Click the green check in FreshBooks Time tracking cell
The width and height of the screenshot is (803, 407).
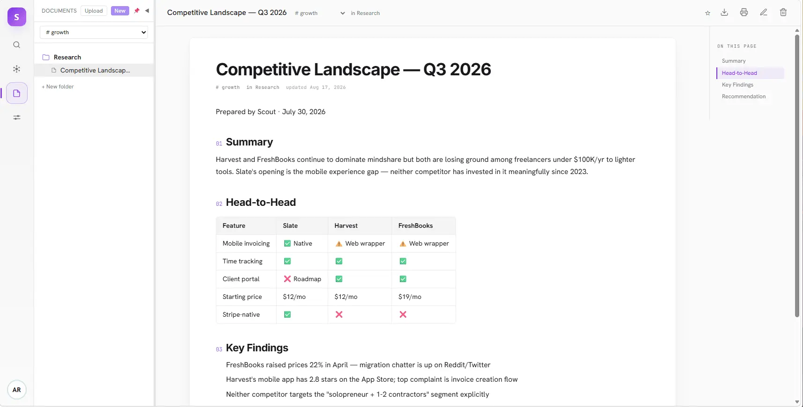(x=403, y=262)
